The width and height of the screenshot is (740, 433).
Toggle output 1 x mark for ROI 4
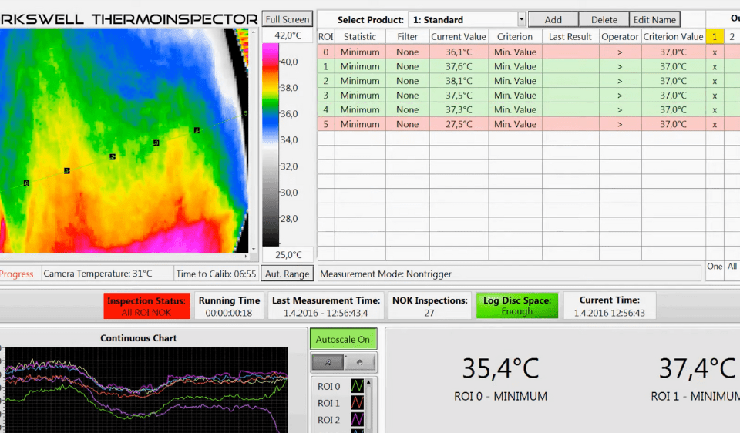tap(715, 109)
